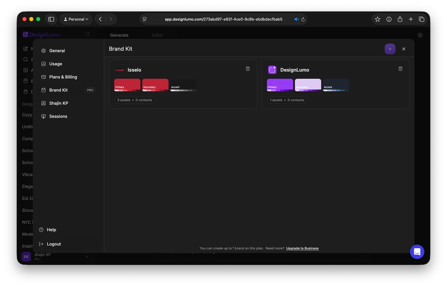
Task: Pick the Isselo Primary color swatch
Action: point(127,85)
